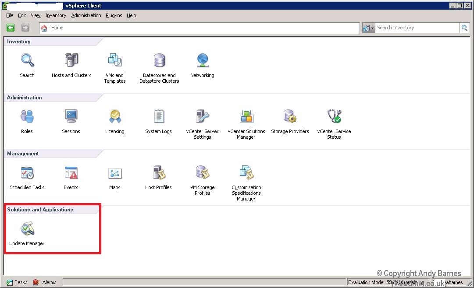Show the Tasks panel in status bar
Image resolution: width=474 pixels, height=288 pixels.
pyautogui.click(x=17, y=282)
